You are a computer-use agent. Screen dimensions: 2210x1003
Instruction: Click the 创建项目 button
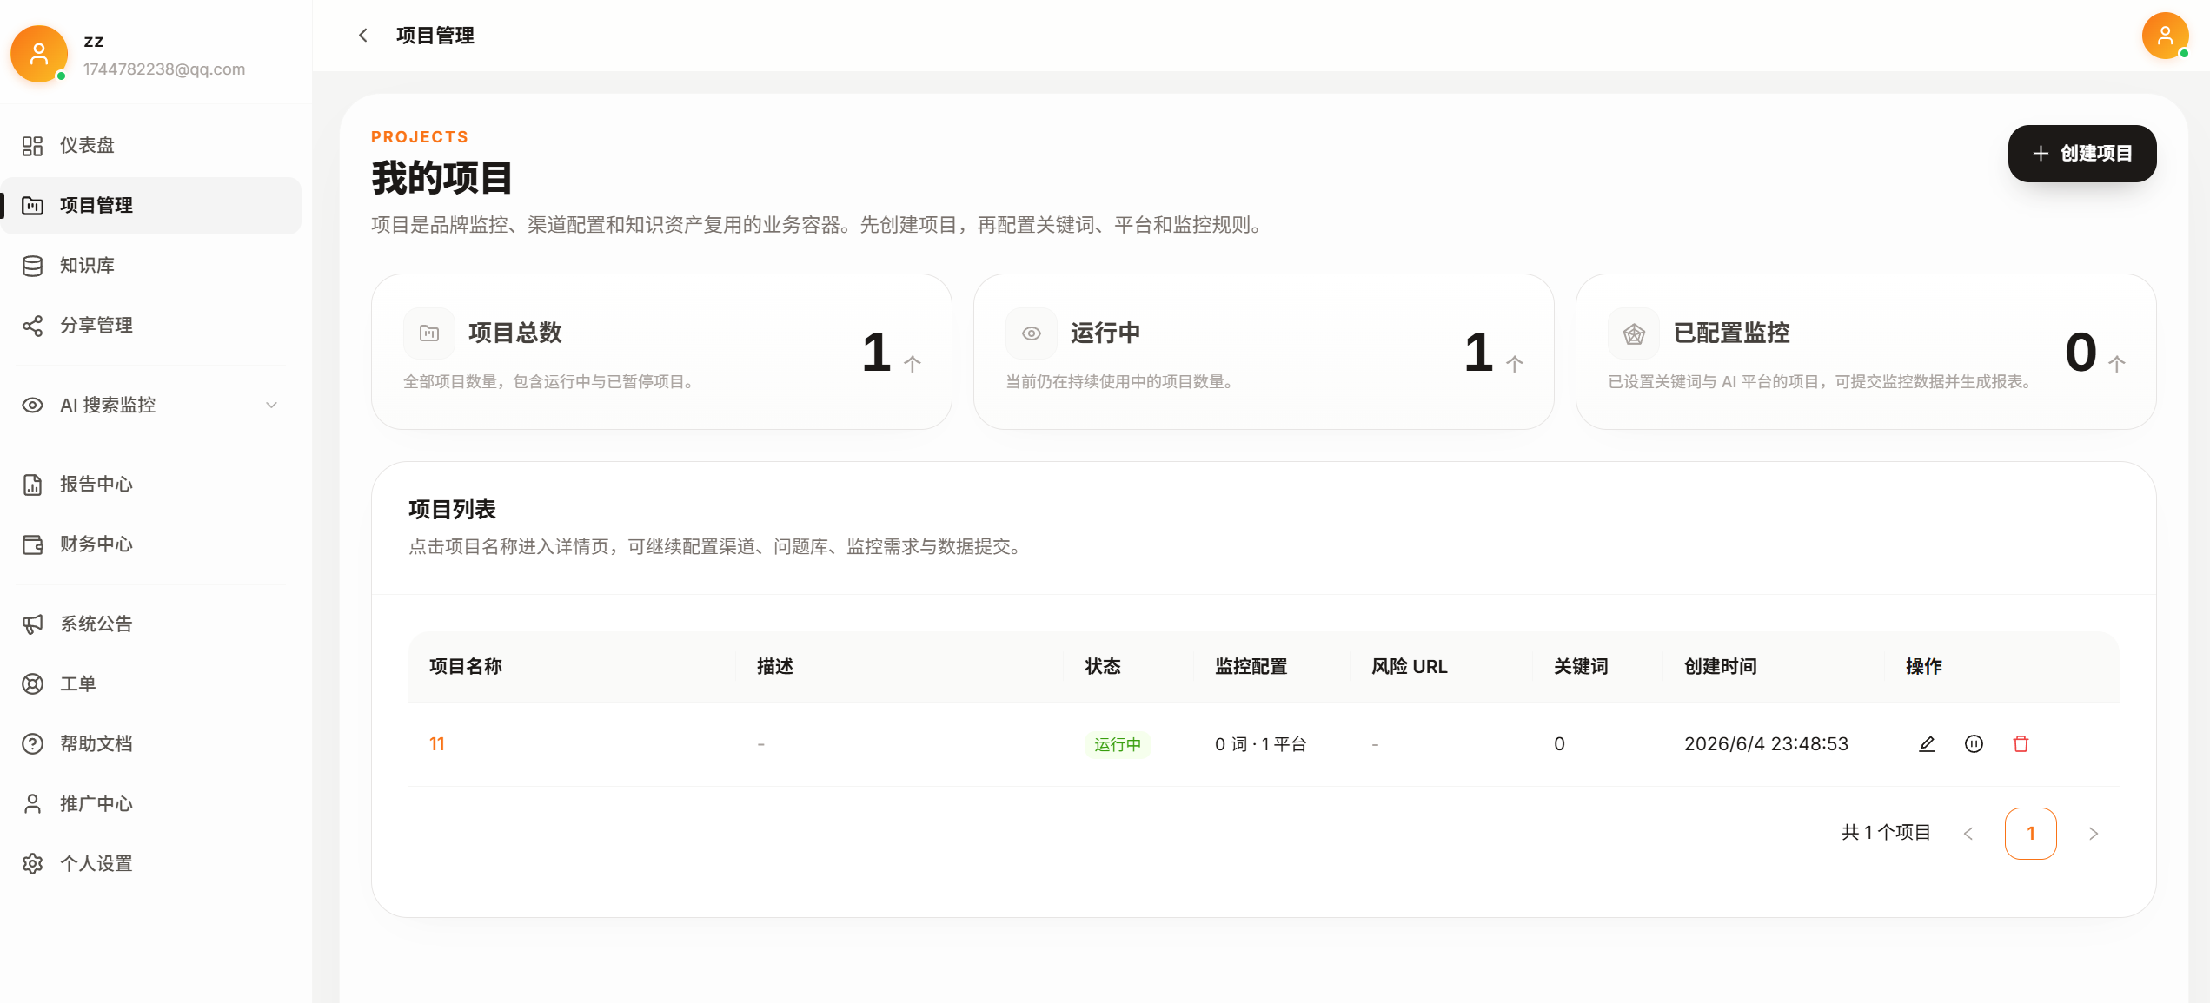2082,154
